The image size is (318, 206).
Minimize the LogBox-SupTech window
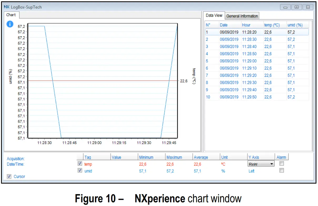coord(285,7)
